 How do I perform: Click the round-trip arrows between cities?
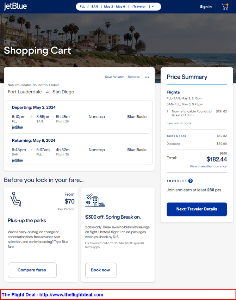(47, 92)
